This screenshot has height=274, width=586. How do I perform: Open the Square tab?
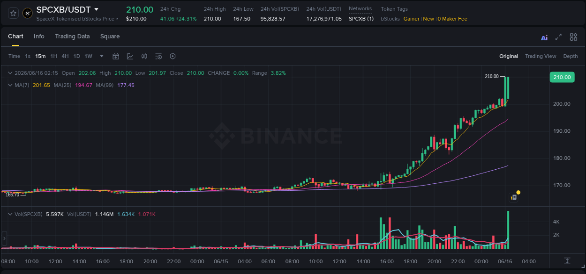click(110, 36)
